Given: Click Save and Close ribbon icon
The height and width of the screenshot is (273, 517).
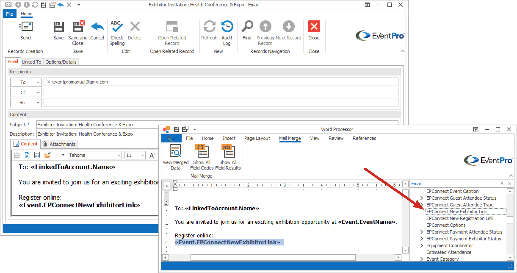Looking at the screenshot, I should pyautogui.click(x=78, y=27).
